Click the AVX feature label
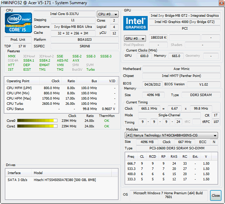Image resolution: width=225 pixels, height=204 pixels. click(76, 60)
